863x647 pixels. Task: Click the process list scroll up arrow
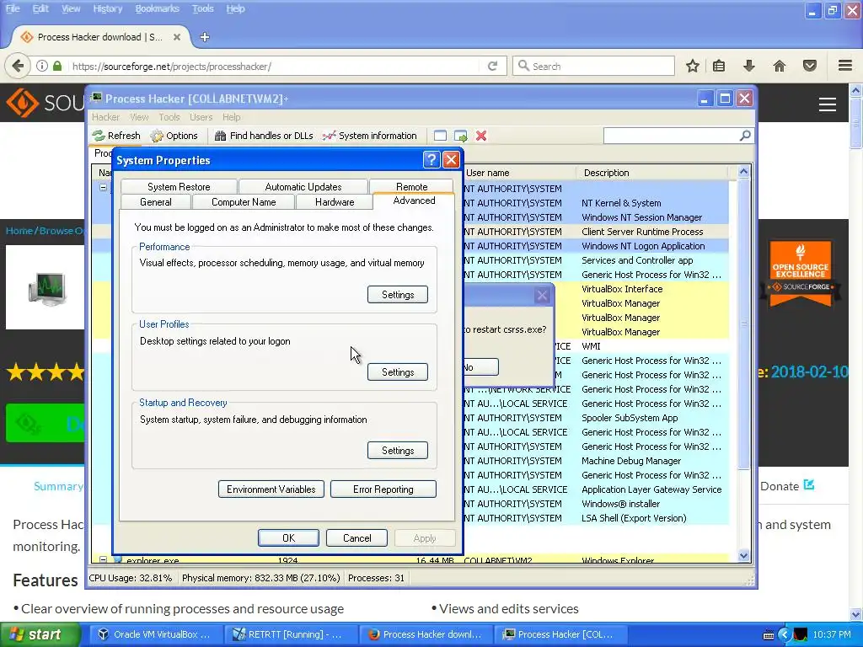(x=743, y=172)
